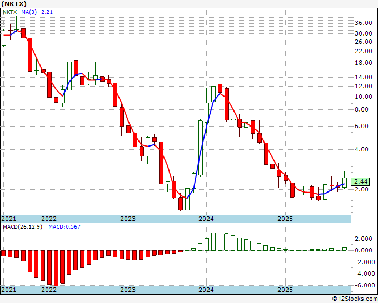Click the -4.000 MACD axis label

(364, 274)
